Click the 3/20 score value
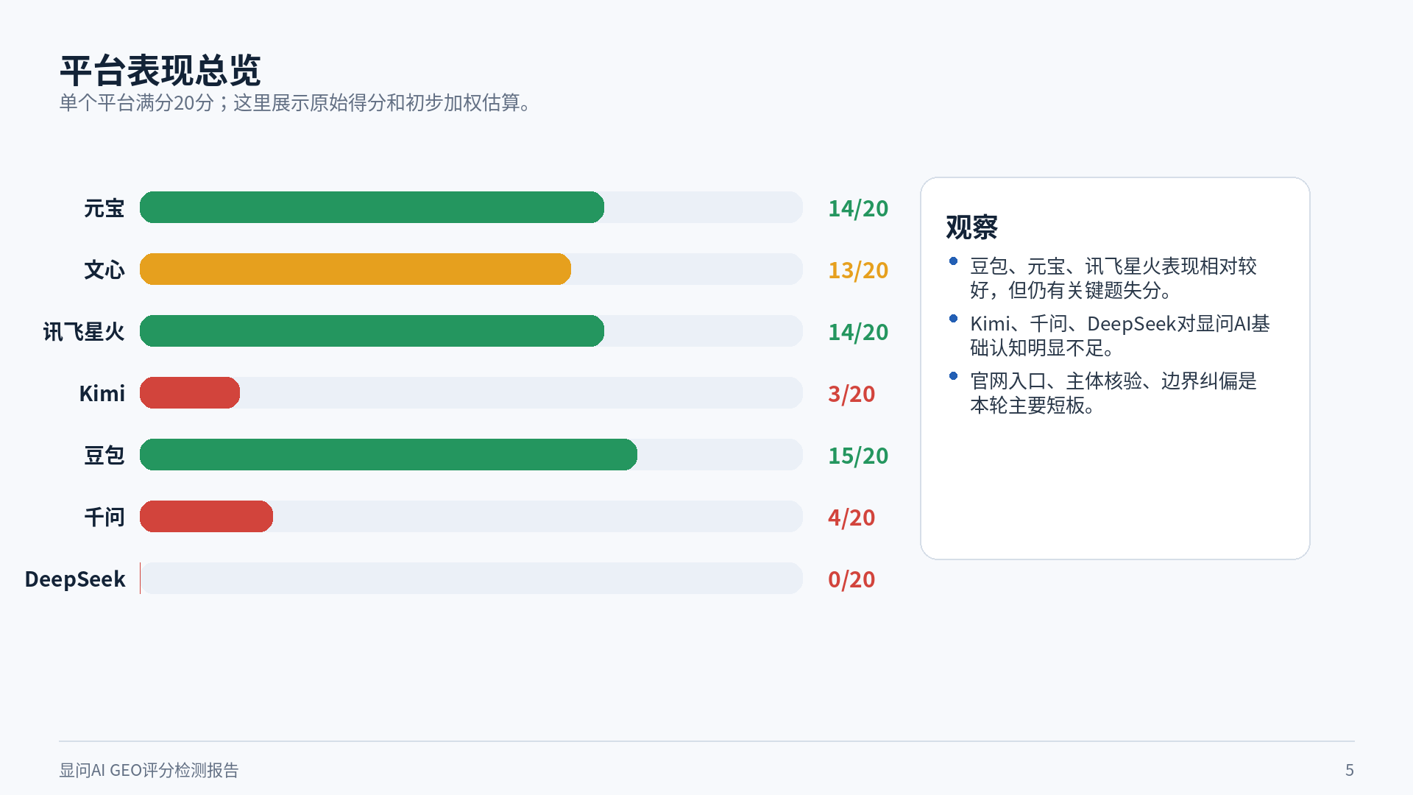This screenshot has width=1413, height=795. [x=851, y=394]
